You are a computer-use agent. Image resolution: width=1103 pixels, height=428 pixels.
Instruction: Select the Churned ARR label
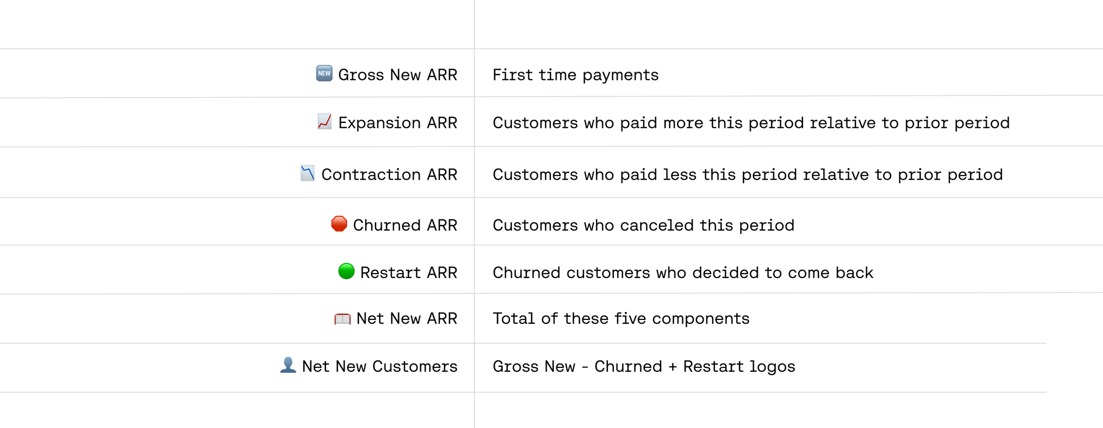[405, 226]
